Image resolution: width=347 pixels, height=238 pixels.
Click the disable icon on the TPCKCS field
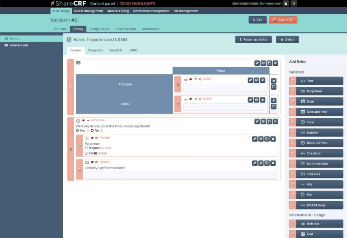click(261, 163)
